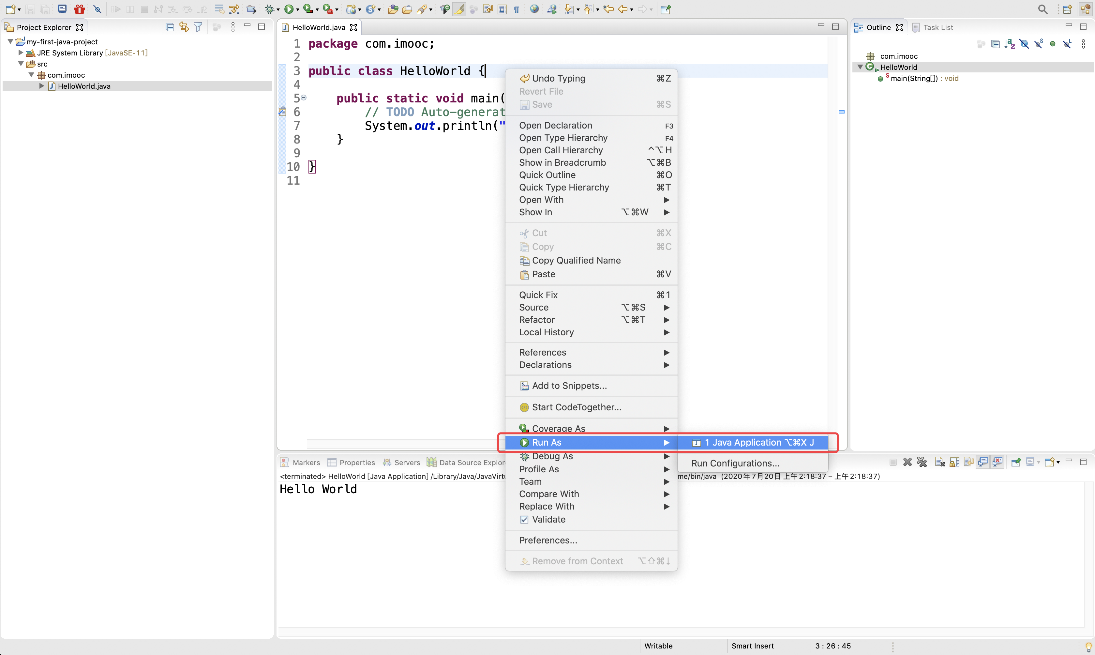Toggle Hide Static Members in Outline toolbar

[1039, 44]
